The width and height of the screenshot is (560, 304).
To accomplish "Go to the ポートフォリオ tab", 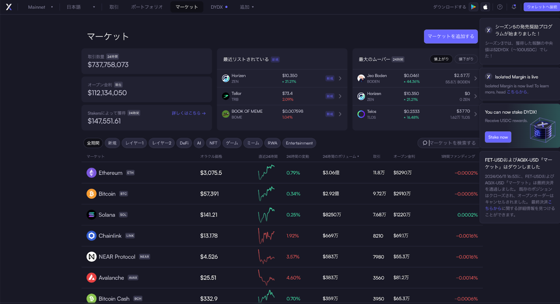I will 147,7.
